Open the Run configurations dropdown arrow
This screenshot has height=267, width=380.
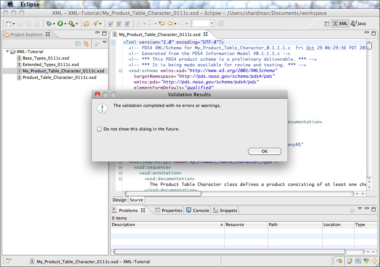point(65,24)
